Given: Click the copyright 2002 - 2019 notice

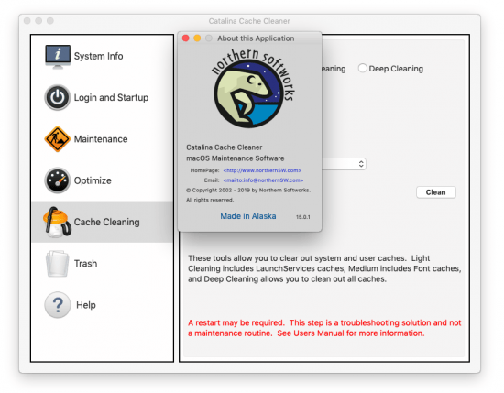Looking at the screenshot, I should tap(248, 190).
